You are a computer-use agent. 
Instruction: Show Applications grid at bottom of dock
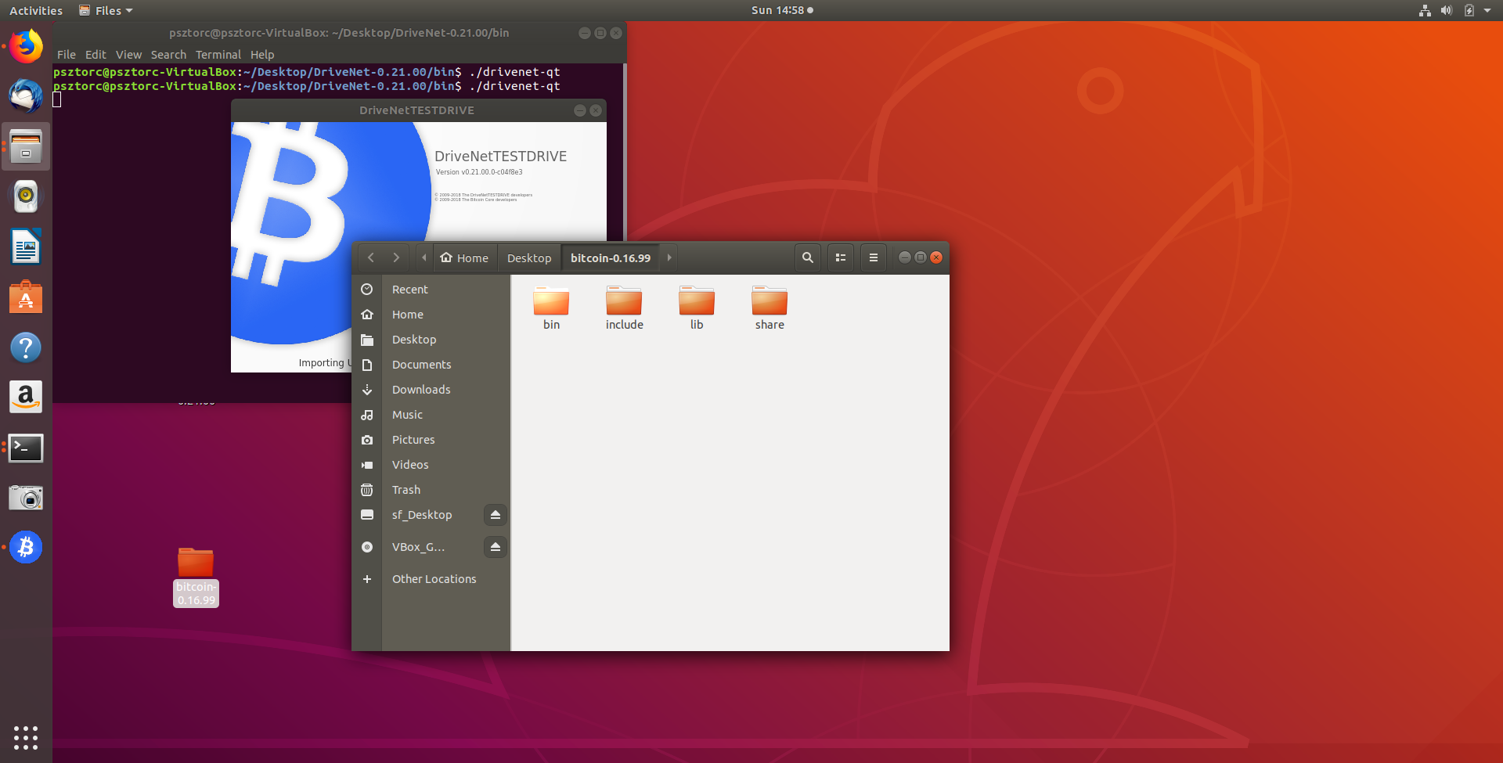[x=26, y=737]
